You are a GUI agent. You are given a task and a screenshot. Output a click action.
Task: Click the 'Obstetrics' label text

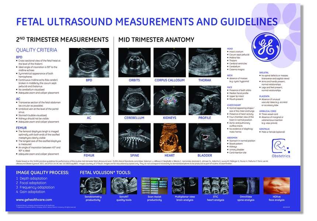pos(281,156)
